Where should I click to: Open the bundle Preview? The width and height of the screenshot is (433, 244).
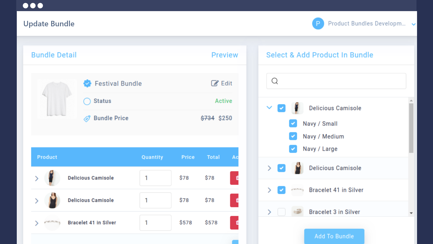tap(225, 55)
